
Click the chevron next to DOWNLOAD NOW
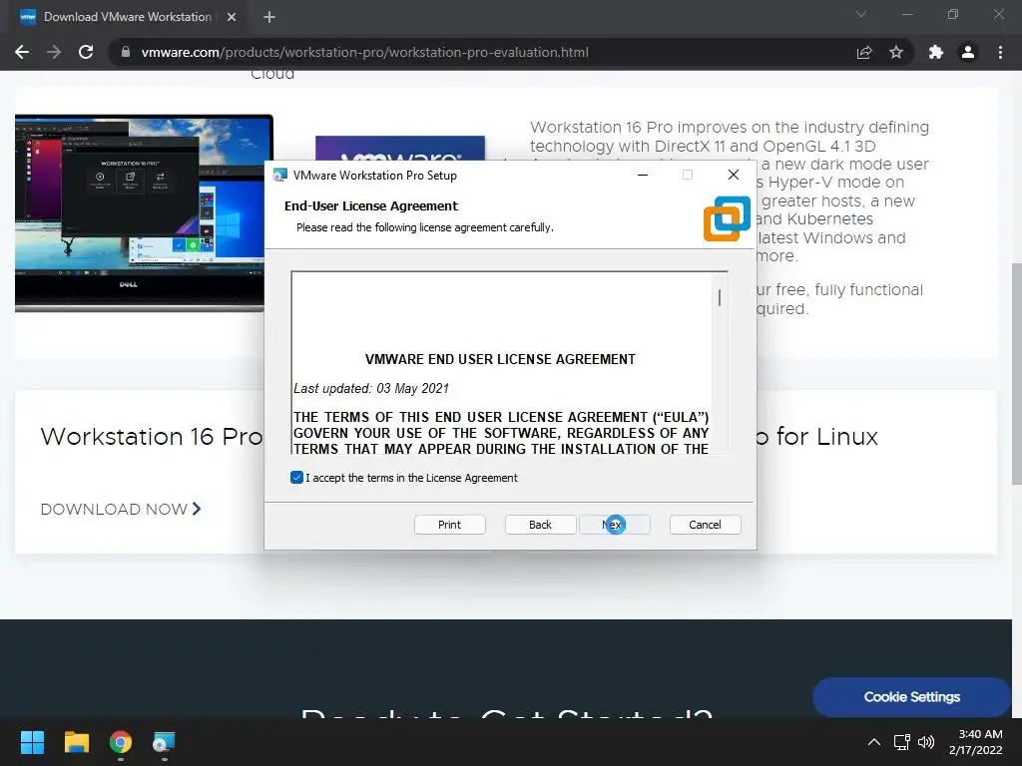pos(197,509)
